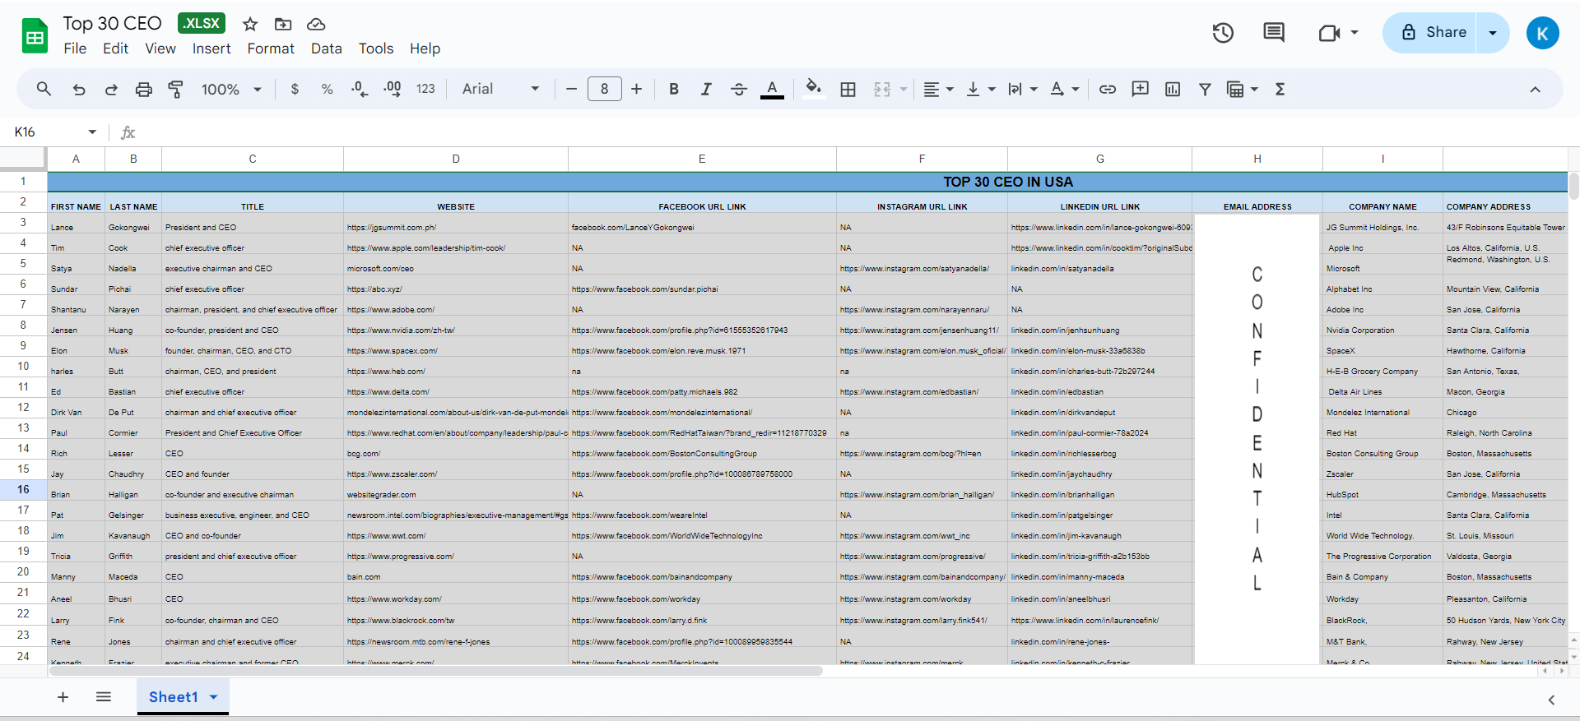Viewport: 1580px width, 721px height.
Task: Expand Share options dropdown arrow
Action: [x=1493, y=33]
